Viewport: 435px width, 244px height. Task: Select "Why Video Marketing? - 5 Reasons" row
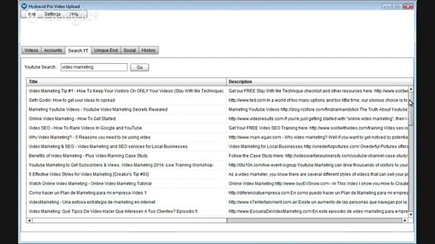pyautogui.click(x=126, y=137)
